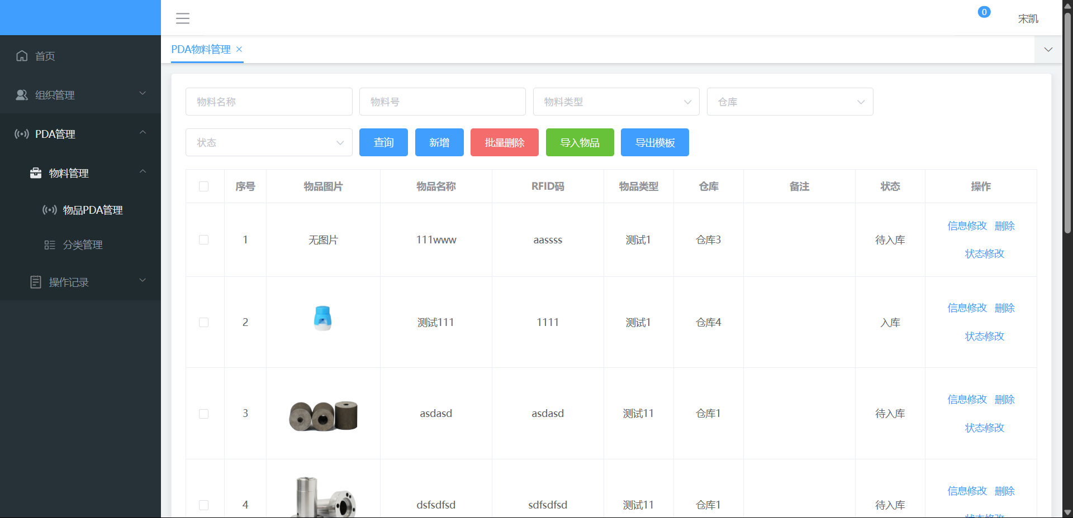
Task: Click the scrollbar down arrow
Action: (1067, 512)
